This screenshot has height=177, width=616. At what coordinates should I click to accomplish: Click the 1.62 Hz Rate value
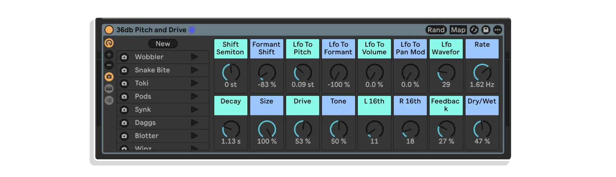pyautogui.click(x=482, y=84)
